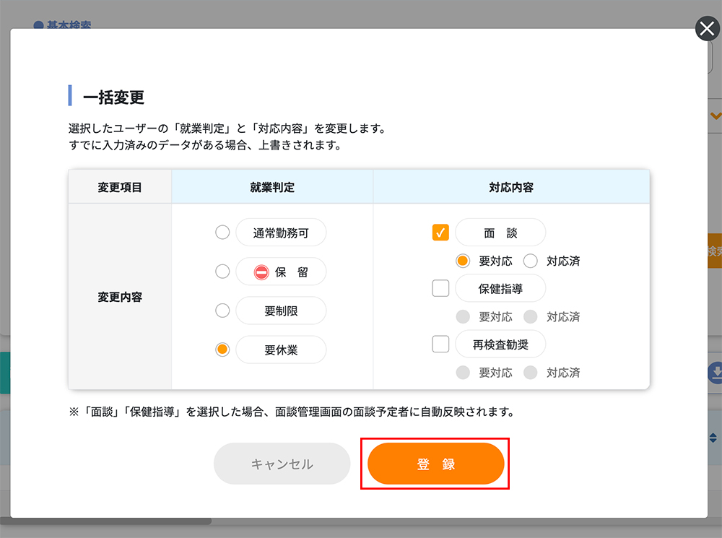Image resolution: width=722 pixels, height=538 pixels.
Task: Close the 一括変更 dialog with X icon
Action: tap(705, 29)
